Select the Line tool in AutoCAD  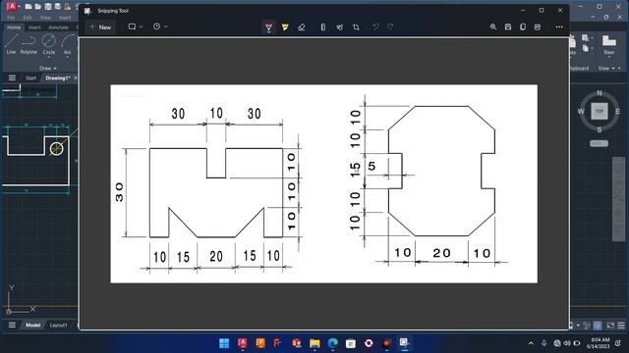[11, 44]
